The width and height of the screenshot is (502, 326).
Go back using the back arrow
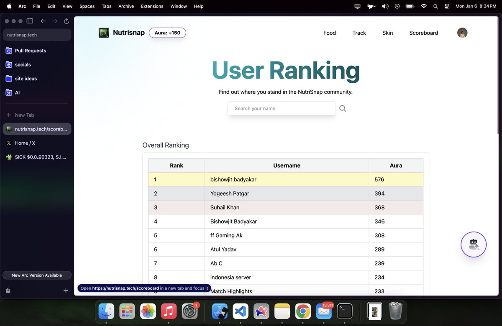pos(43,21)
